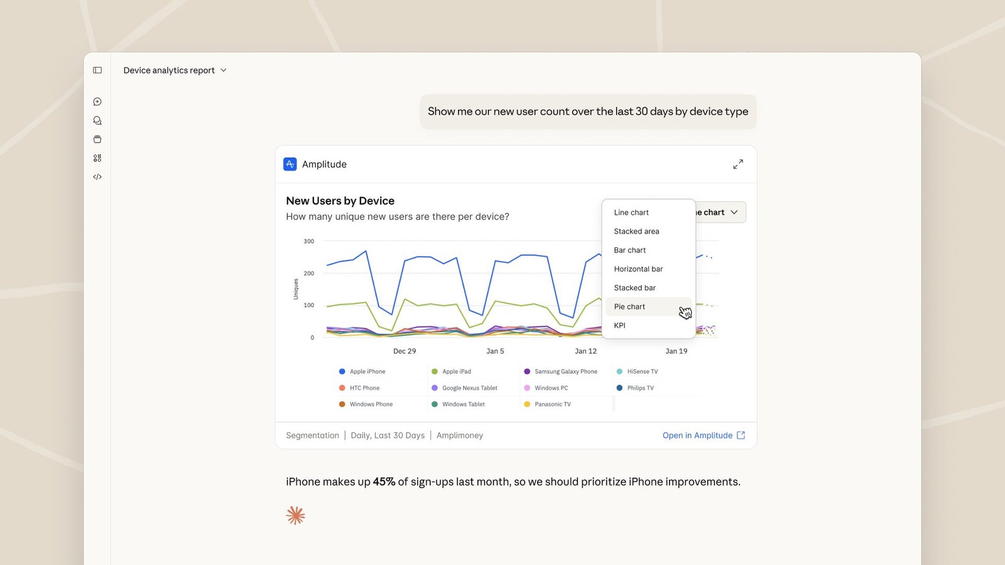Open the Device analytics report dropdown
Viewport: 1005px width, 565px height.
[x=175, y=70]
